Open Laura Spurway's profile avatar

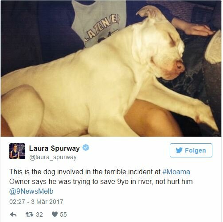point(17,151)
